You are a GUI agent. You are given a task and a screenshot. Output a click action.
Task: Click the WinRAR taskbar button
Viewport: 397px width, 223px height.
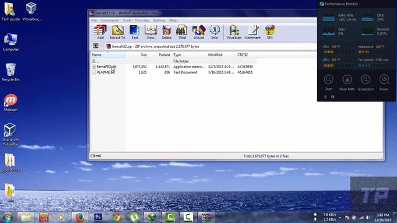pyautogui.click(x=206, y=217)
